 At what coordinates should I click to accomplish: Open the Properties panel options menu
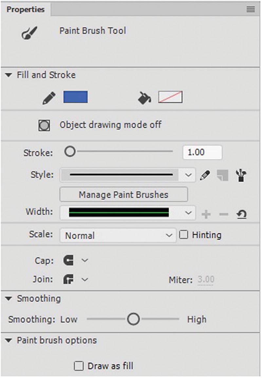[x=251, y=10]
